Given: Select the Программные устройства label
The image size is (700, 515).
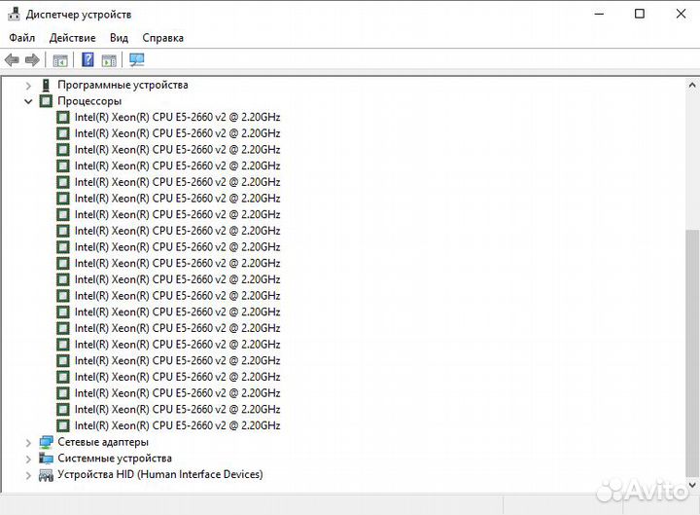Looking at the screenshot, I should (122, 85).
